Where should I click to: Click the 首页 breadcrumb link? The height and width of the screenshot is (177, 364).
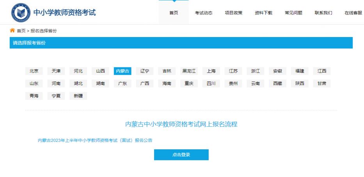pos(21,31)
